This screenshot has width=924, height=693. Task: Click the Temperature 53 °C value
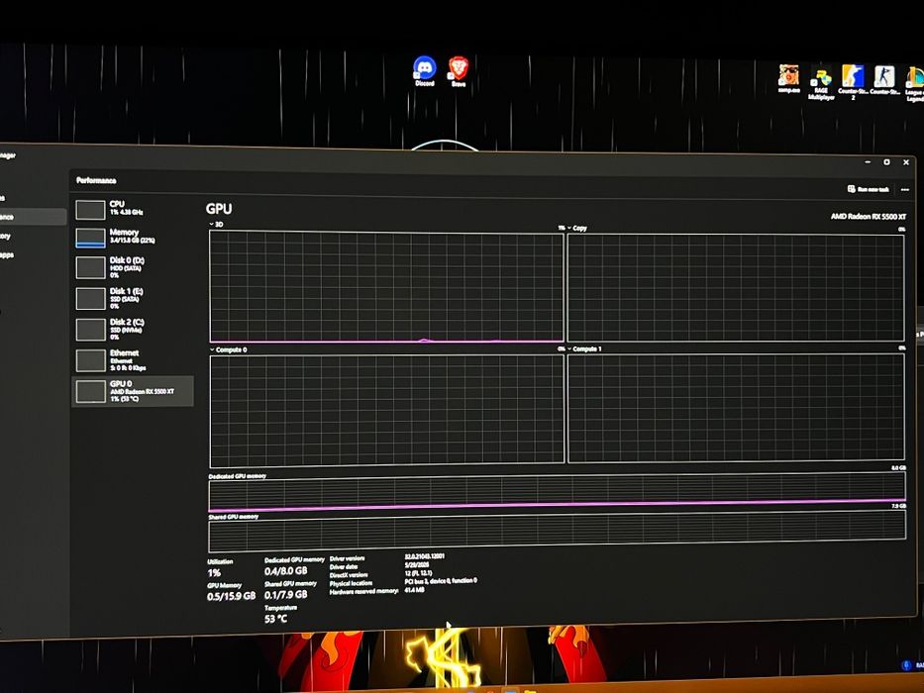[x=275, y=619]
